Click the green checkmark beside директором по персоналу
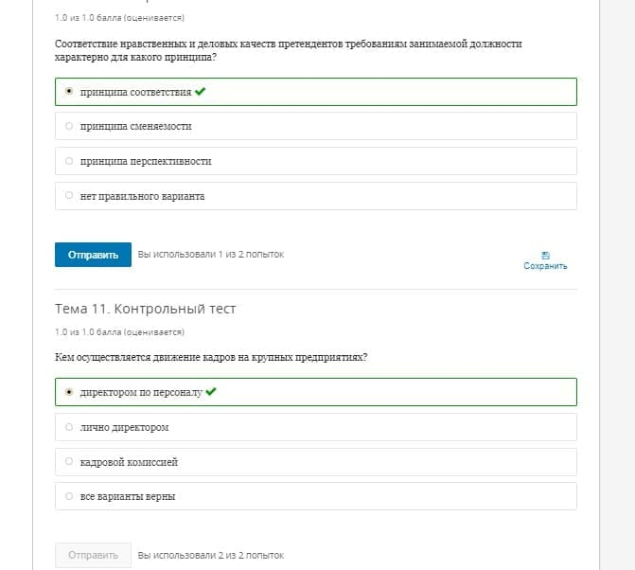635x570 pixels. pos(211,392)
